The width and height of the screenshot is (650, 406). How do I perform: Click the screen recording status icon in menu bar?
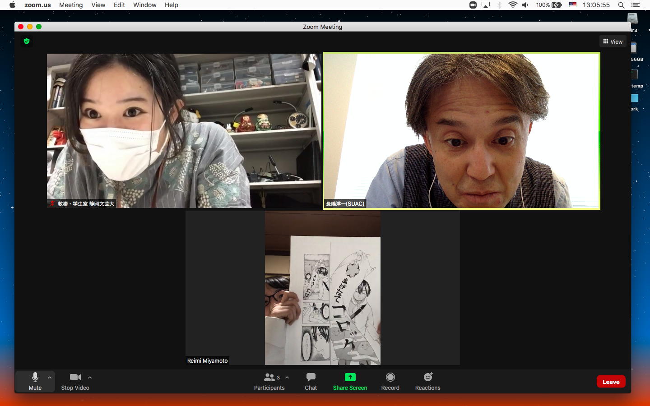pyautogui.click(x=473, y=5)
